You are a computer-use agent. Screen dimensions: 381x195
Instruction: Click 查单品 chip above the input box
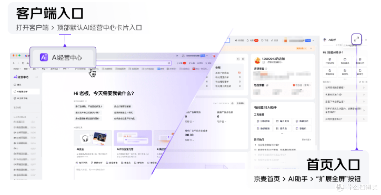point(126,163)
